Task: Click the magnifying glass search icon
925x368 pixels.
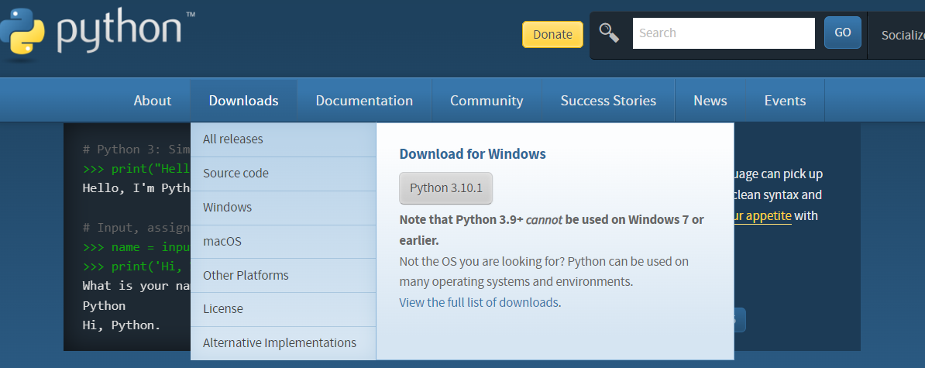Action: tap(610, 33)
